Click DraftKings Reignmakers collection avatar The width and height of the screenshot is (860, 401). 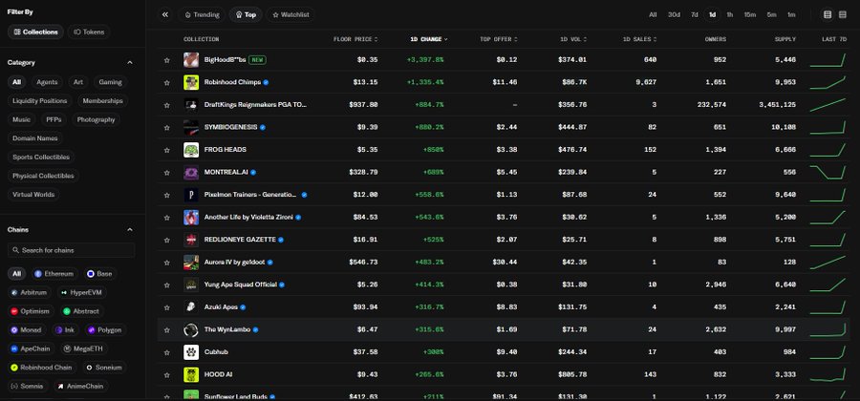191,105
